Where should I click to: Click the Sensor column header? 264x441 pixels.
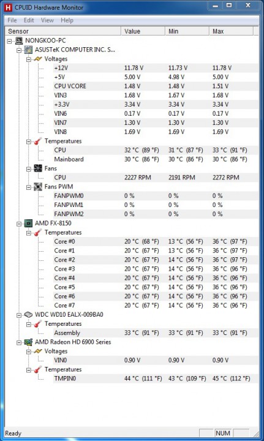click(x=63, y=31)
